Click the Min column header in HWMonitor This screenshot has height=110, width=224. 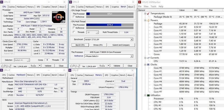point(200,10)
